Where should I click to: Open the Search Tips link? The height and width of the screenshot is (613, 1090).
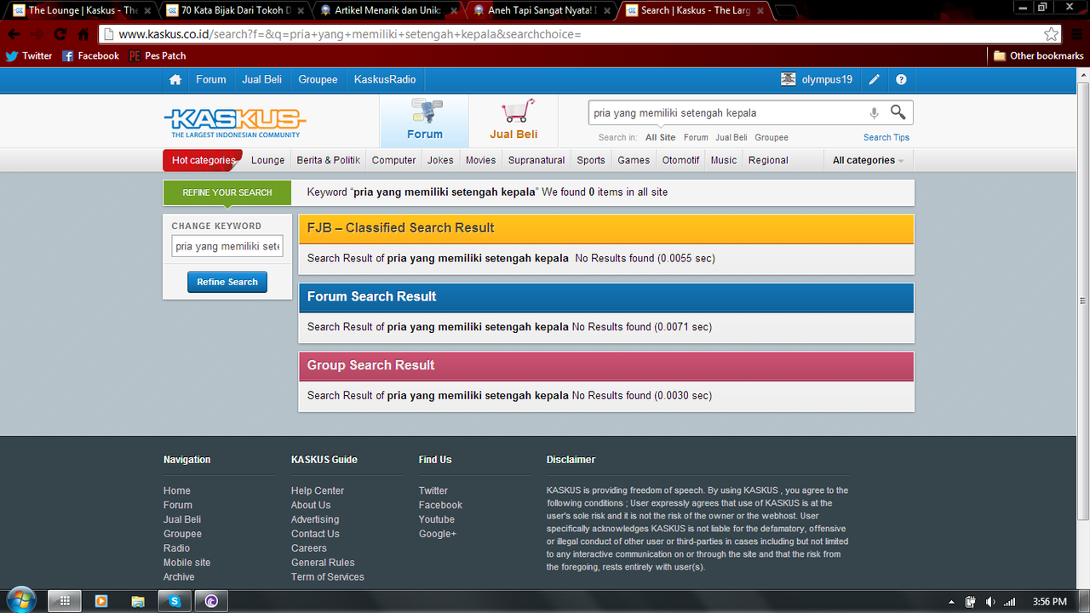pyautogui.click(x=886, y=137)
